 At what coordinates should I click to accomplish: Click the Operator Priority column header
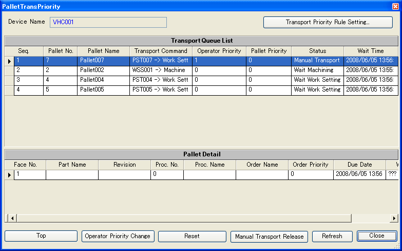pyautogui.click(x=219, y=51)
